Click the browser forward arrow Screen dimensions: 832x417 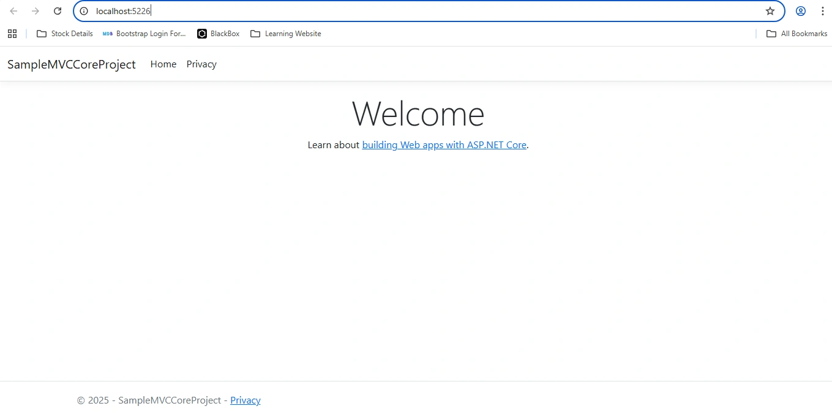point(36,11)
